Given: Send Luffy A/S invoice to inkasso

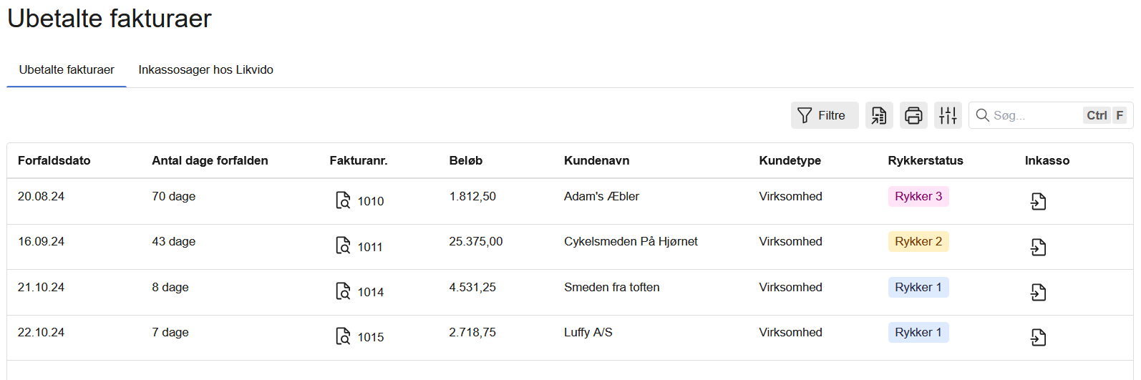Looking at the screenshot, I should click(x=1038, y=337).
